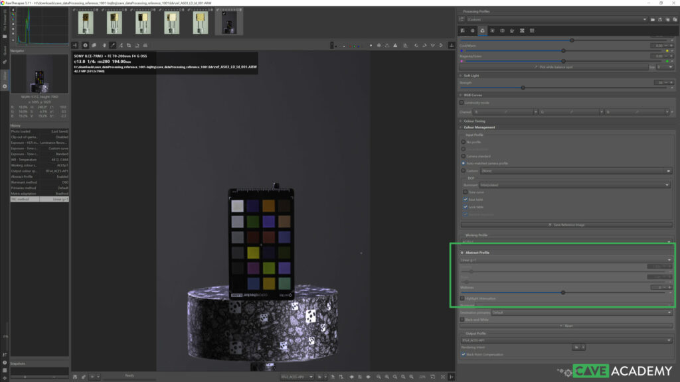Open the Colour tab in tool panel
The image size is (680, 382).
(482, 31)
